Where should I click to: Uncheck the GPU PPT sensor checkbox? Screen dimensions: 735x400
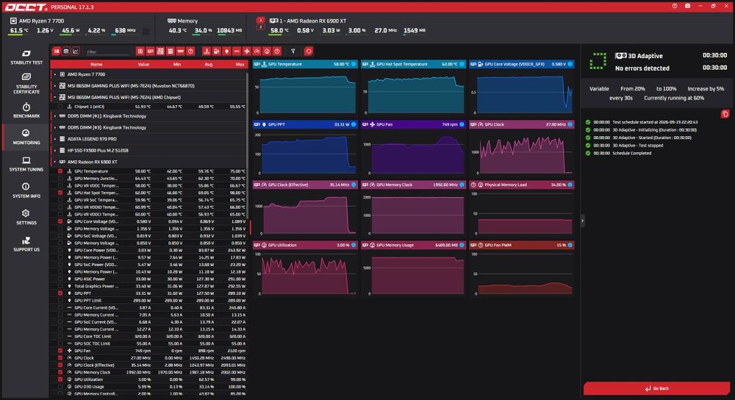click(60, 293)
